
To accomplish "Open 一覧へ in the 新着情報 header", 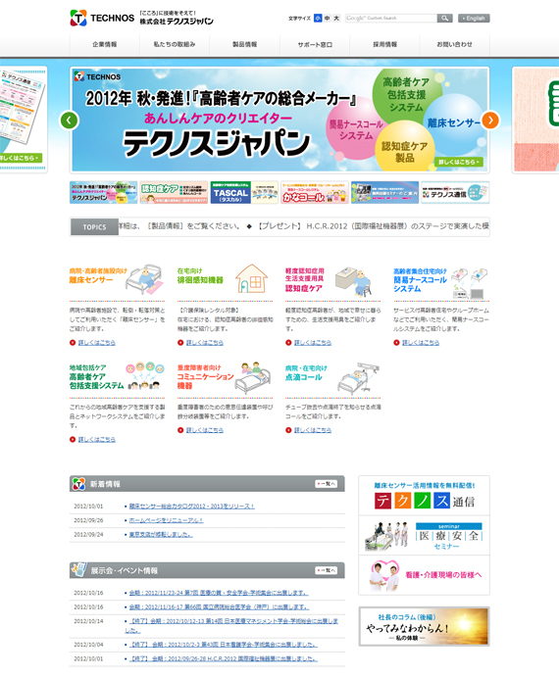I will tap(326, 484).
